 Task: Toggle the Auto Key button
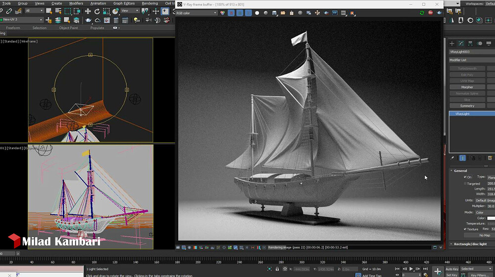pos(452,269)
